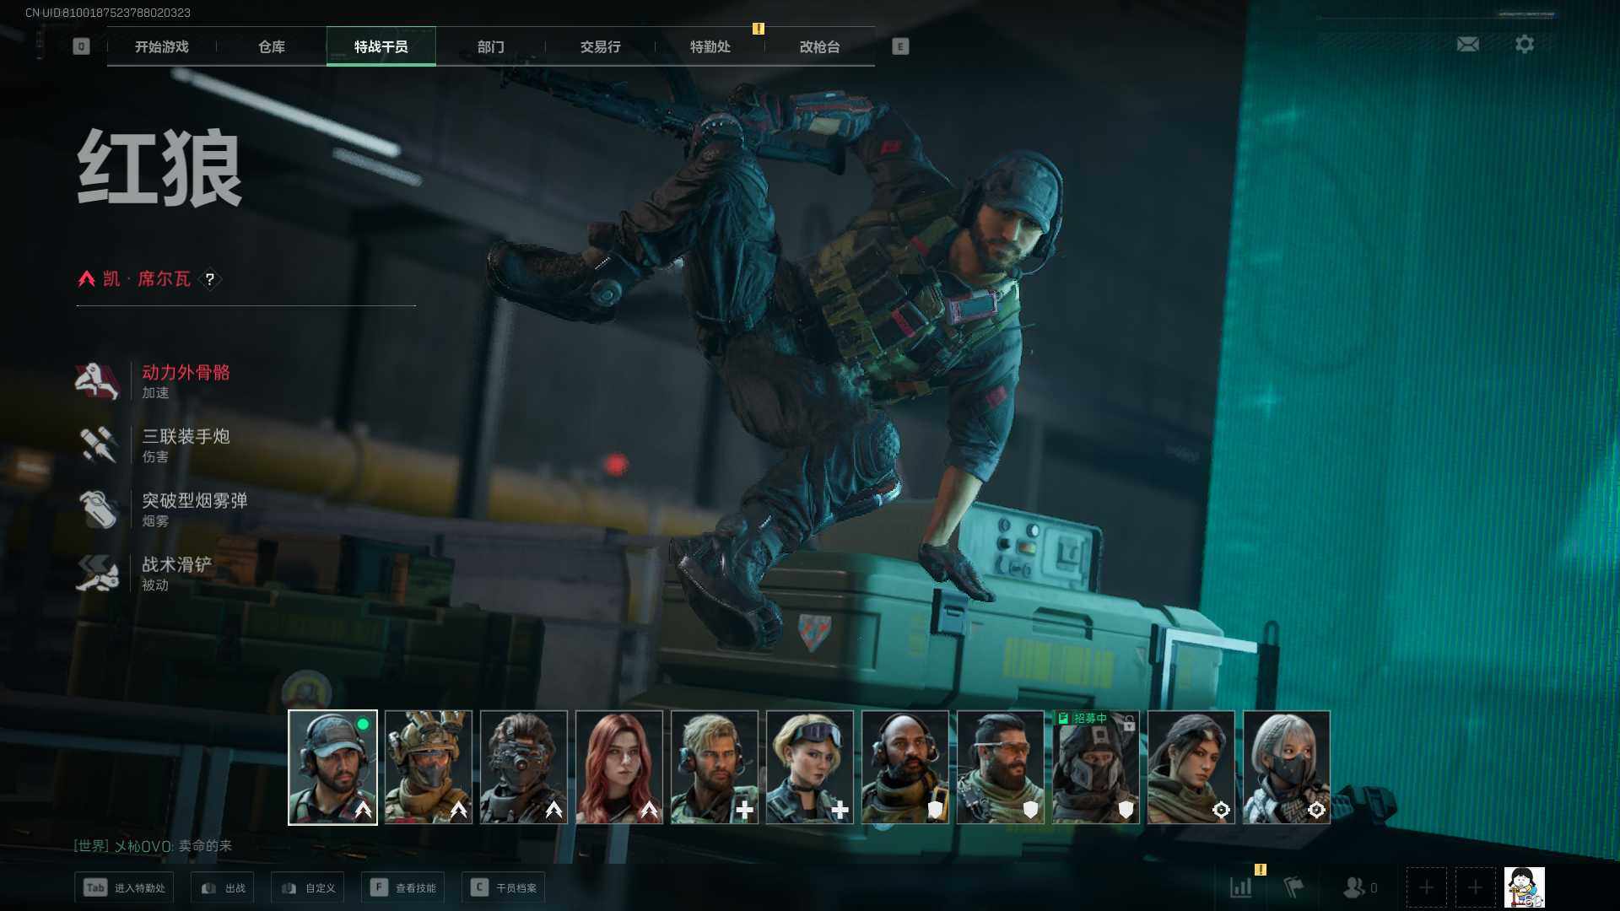Screen dimensions: 1620x911
Task: Select the 特战干员 tab
Action: coord(381,46)
